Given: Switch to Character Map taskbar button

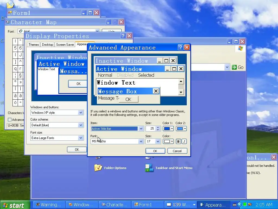Looking at the screenshot, I should point(115,205).
